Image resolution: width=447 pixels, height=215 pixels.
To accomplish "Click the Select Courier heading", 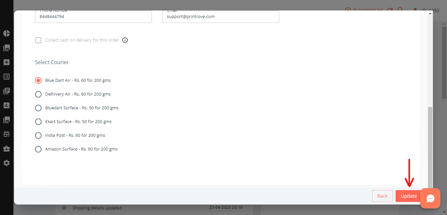I will pos(52,62).
